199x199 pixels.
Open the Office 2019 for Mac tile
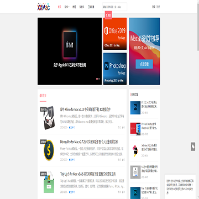point(115,34)
